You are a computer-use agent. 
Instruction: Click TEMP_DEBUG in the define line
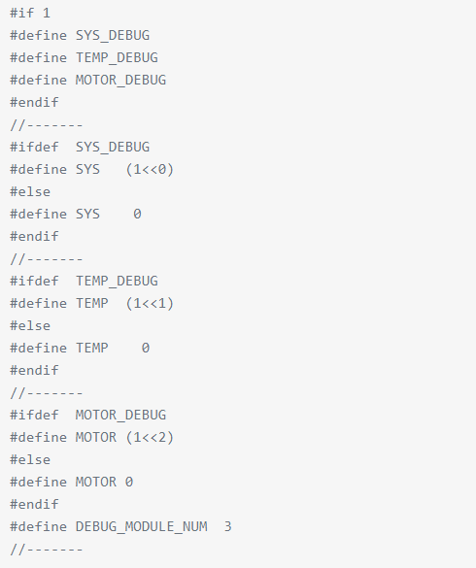117,58
